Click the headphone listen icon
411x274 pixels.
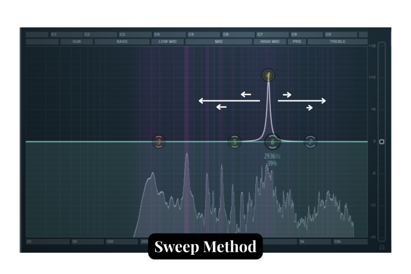tap(382, 247)
